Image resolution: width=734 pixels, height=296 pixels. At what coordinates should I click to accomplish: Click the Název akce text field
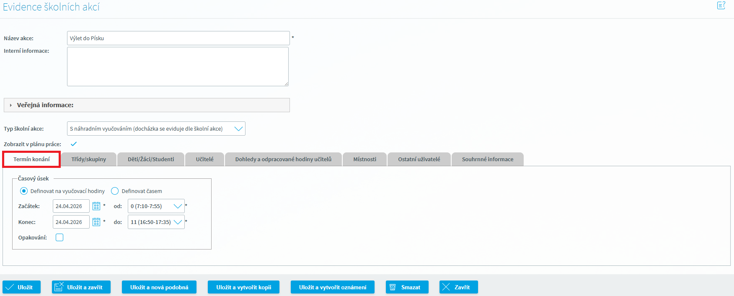178,38
